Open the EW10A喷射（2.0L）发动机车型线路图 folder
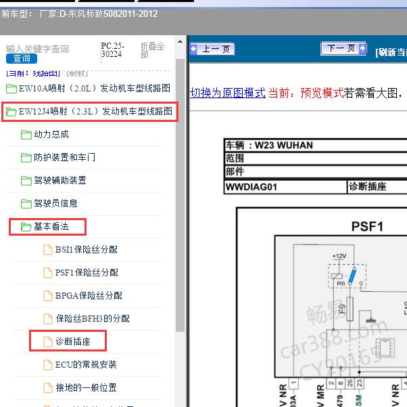Screen dimensions: 407x407 point(95,89)
